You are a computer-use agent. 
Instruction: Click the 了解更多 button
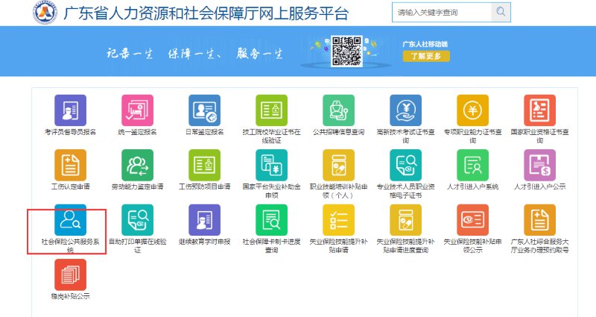coord(425,56)
